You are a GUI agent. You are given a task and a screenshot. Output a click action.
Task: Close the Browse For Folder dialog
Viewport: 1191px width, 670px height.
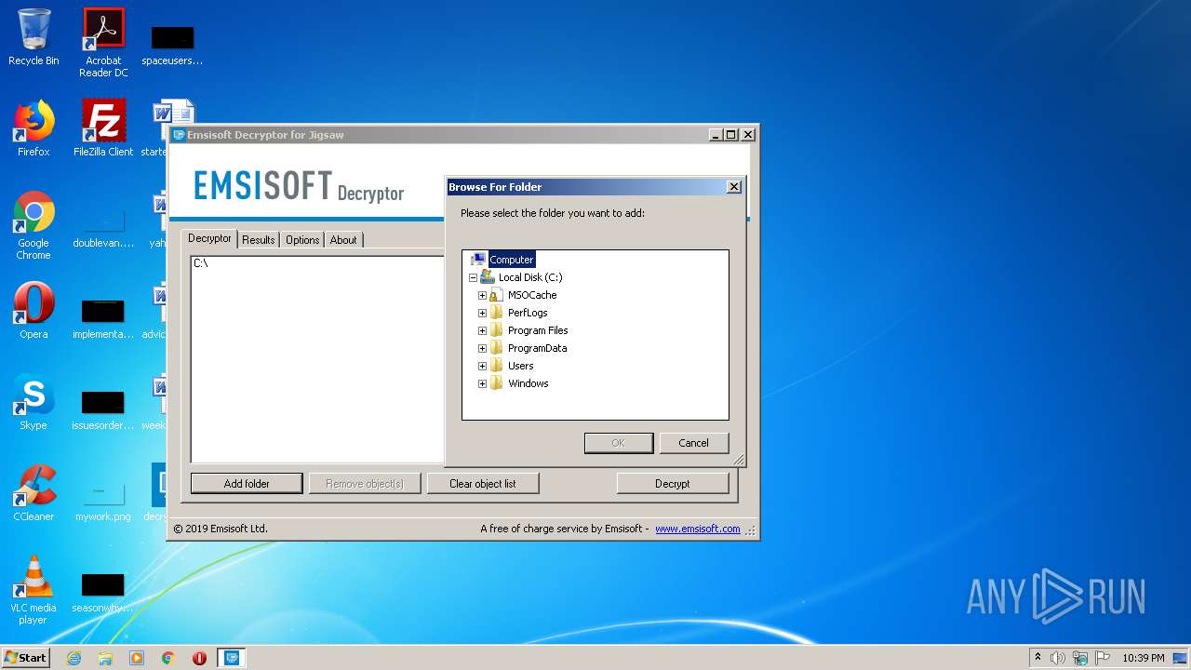coord(734,187)
